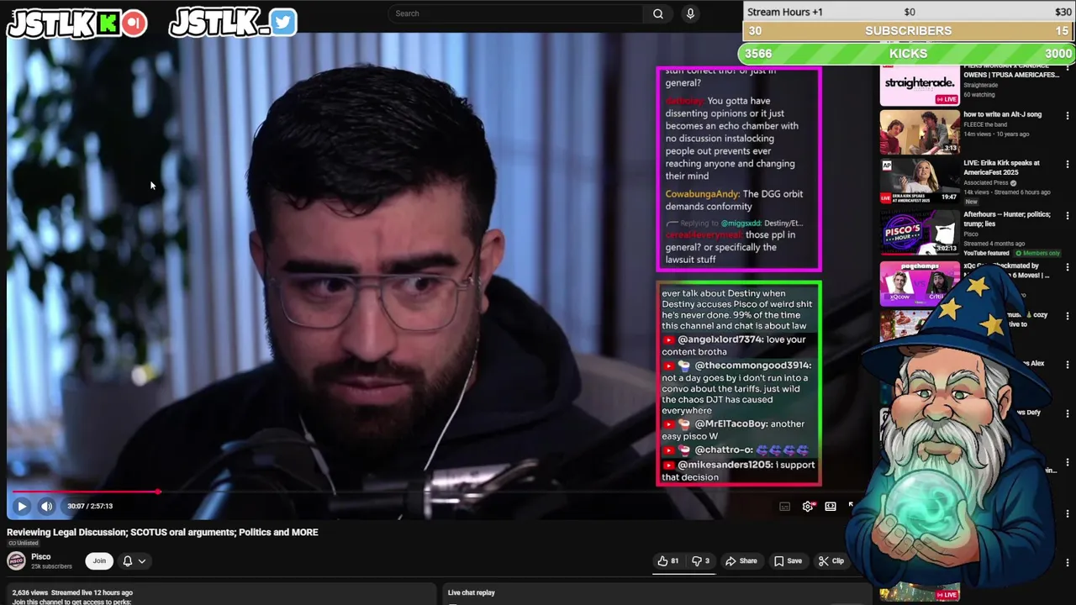
Task: Click the play button in video player
Action: pos(22,506)
